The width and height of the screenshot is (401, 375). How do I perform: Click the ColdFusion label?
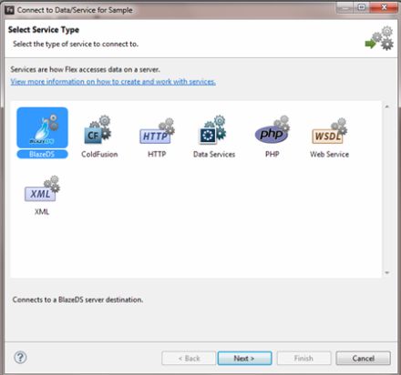point(99,154)
